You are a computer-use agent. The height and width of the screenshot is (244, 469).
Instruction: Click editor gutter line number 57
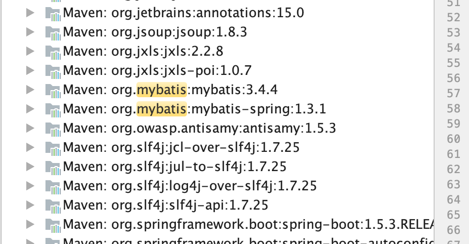coord(453,94)
